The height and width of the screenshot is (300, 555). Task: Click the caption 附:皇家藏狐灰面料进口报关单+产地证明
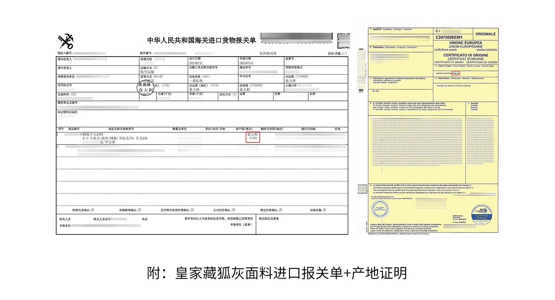pos(277,273)
